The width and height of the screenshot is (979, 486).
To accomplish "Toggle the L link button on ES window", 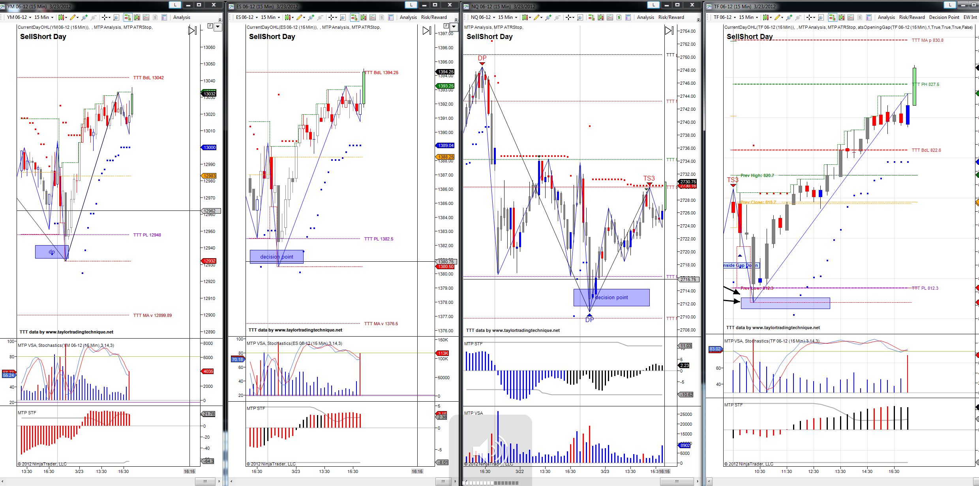I will [x=411, y=5].
